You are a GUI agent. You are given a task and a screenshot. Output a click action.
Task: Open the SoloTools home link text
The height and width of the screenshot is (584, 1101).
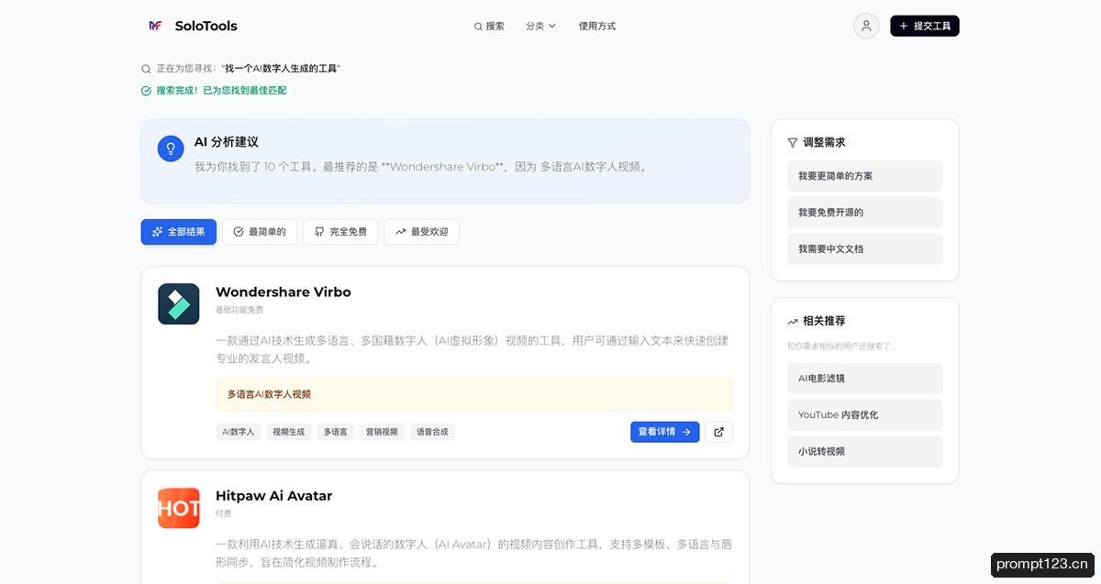click(206, 26)
